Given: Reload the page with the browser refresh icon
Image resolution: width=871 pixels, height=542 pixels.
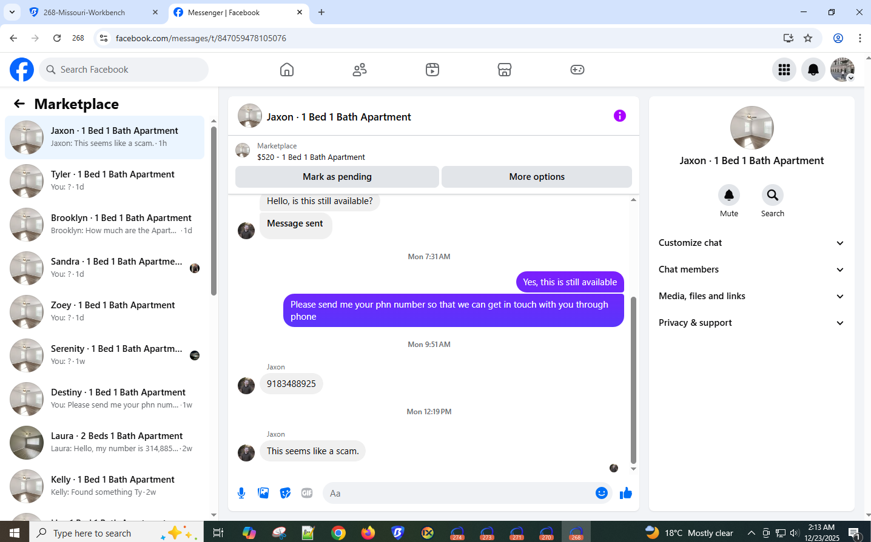Looking at the screenshot, I should [57, 38].
